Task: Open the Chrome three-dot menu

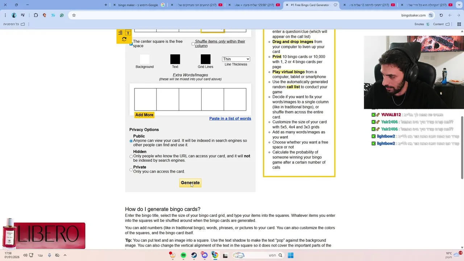Action: (5, 15)
